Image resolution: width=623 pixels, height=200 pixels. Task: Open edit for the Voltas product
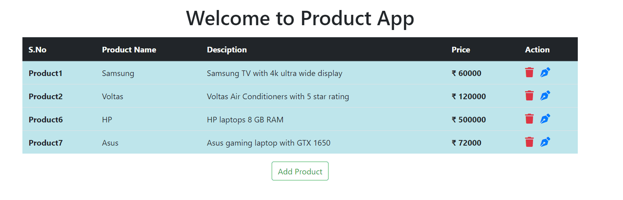tap(545, 96)
